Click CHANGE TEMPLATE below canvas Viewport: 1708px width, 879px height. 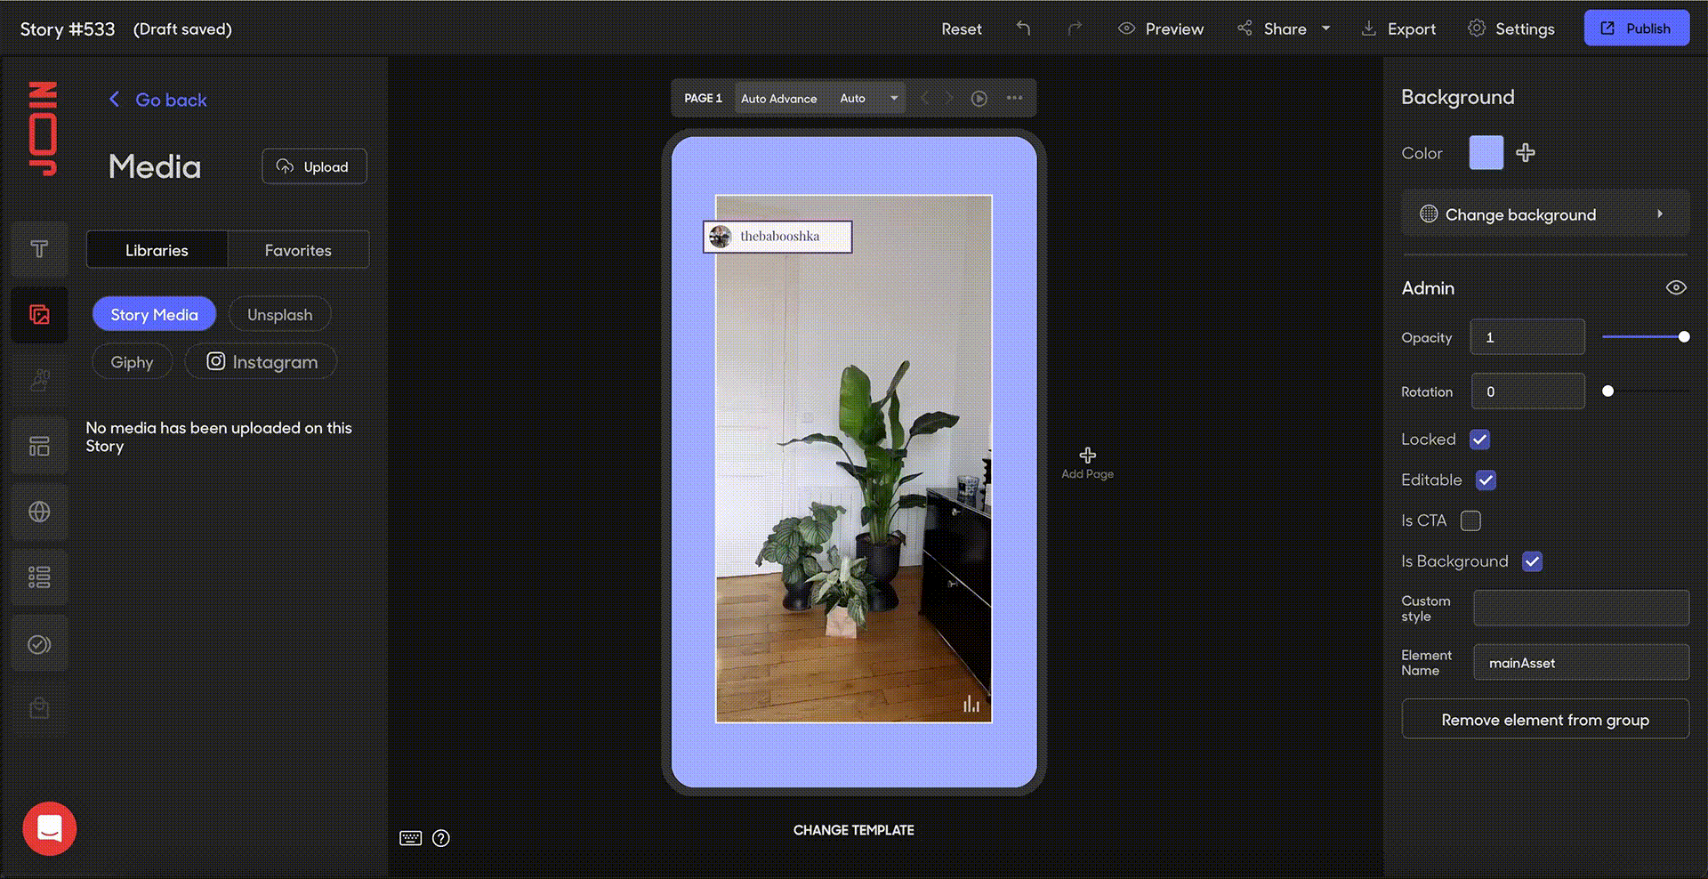[x=854, y=830]
